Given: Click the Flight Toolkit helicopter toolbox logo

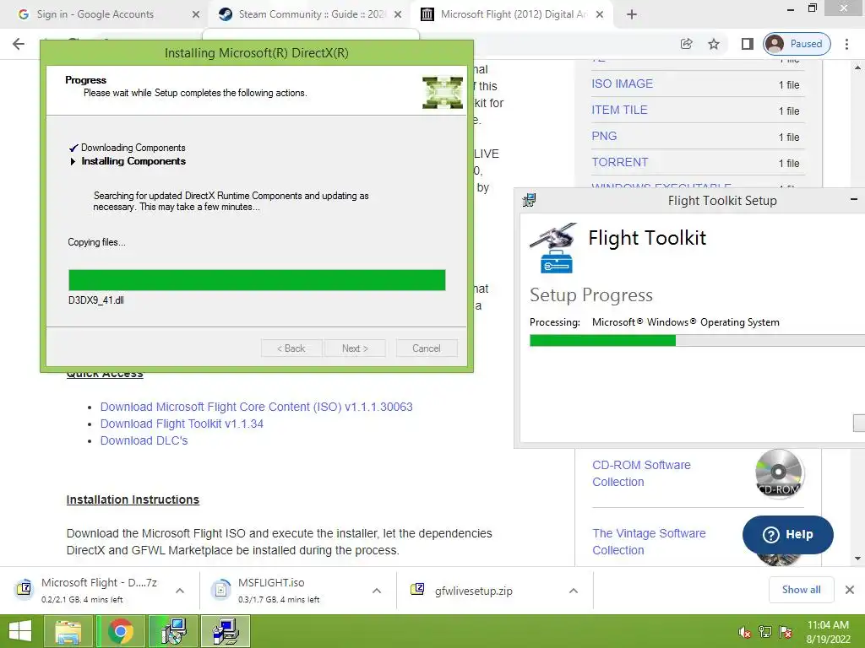Looking at the screenshot, I should [553, 248].
